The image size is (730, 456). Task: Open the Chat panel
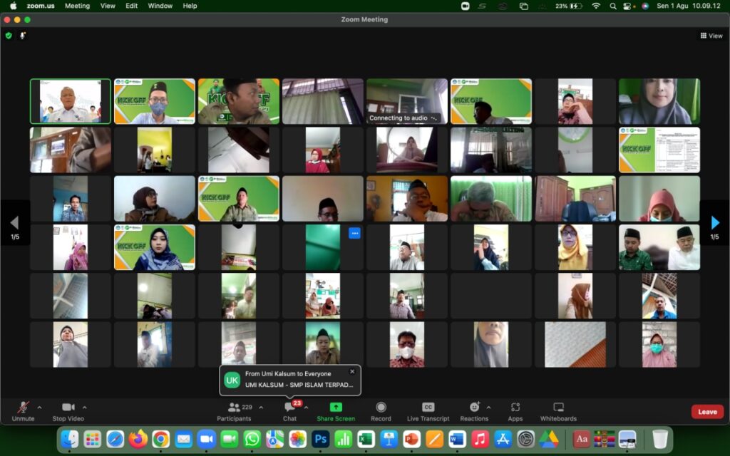click(289, 408)
